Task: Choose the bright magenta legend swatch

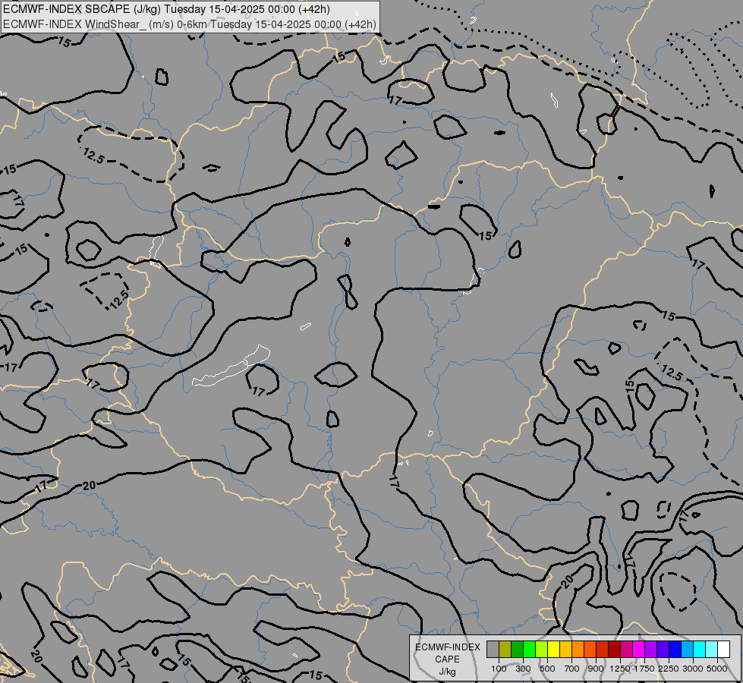Action: [x=639, y=650]
